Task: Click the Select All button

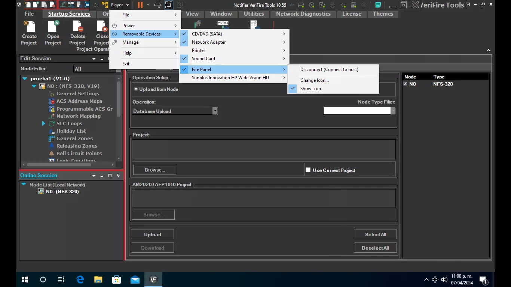Action: (375, 234)
